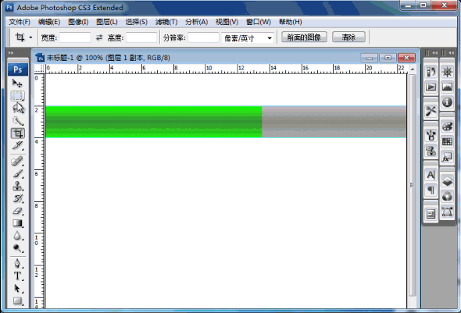The image size is (461, 313).
Task: Select the Eraser tool
Action: (18, 211)
